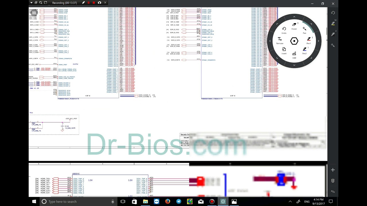Click the left chevron on the radial menu ring
367x206 pixels.
tap(270, 41)
